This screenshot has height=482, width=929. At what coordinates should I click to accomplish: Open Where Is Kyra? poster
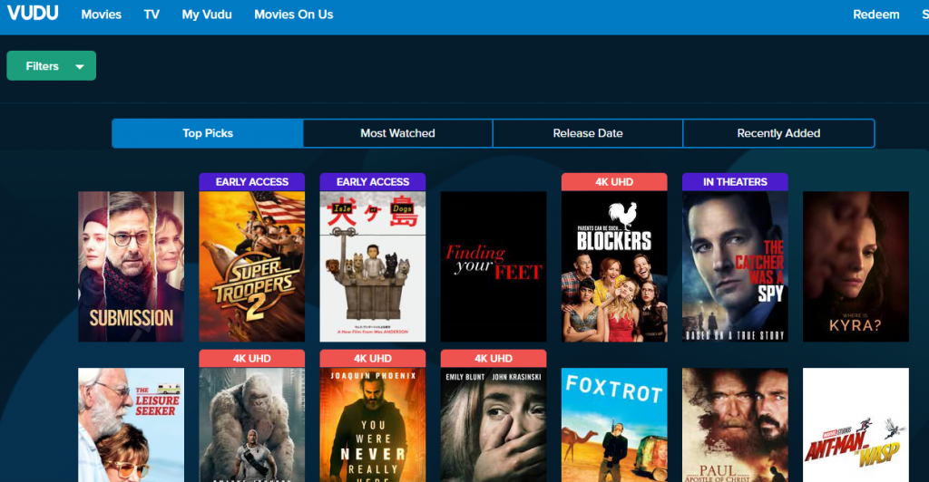click(x=856, y=266)
